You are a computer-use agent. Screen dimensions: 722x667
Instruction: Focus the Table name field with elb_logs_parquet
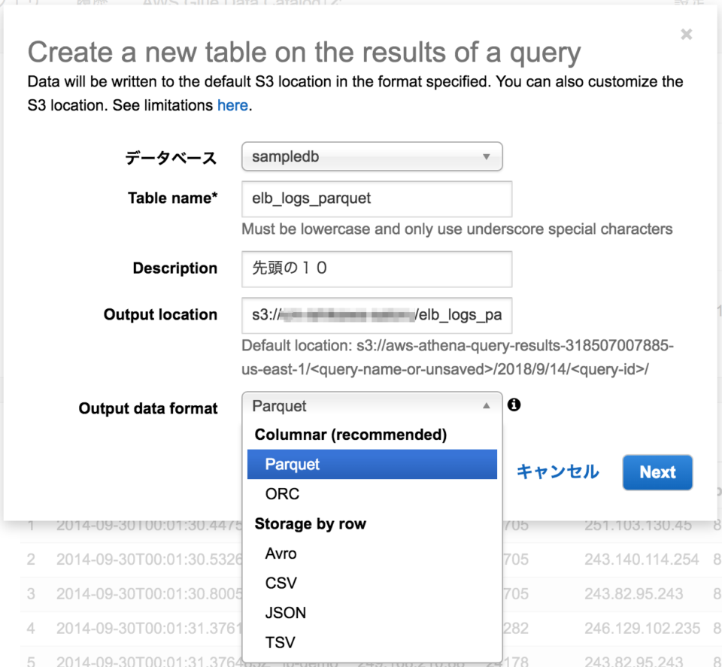click(x=376, y=199)
